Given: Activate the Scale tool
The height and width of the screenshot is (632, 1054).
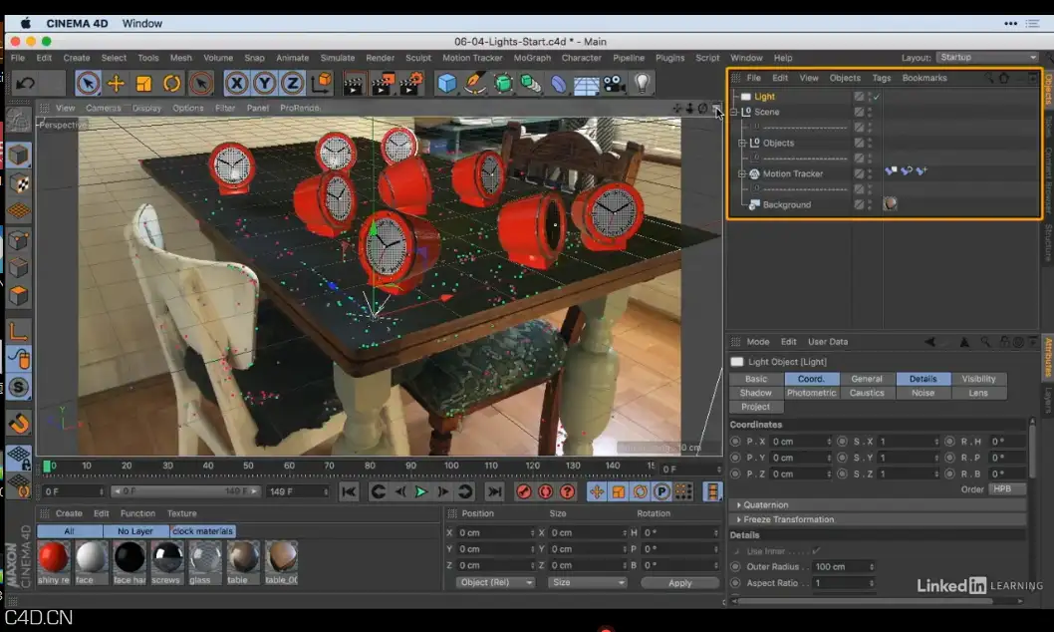Looking at the screenshot, I should (x=143, y=84).
